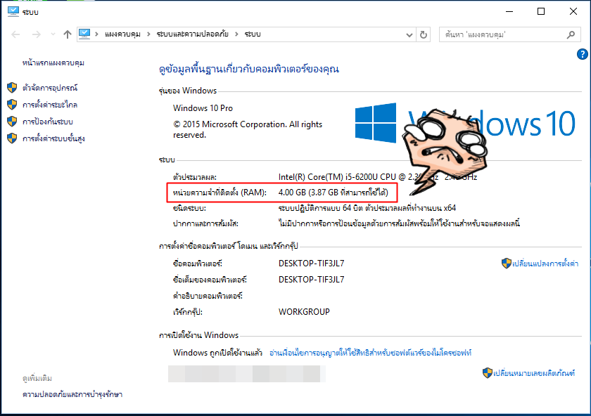Open แผงควบคุม breadcrumb
This screenshot has width=591, height=416.
click(122, 34)
